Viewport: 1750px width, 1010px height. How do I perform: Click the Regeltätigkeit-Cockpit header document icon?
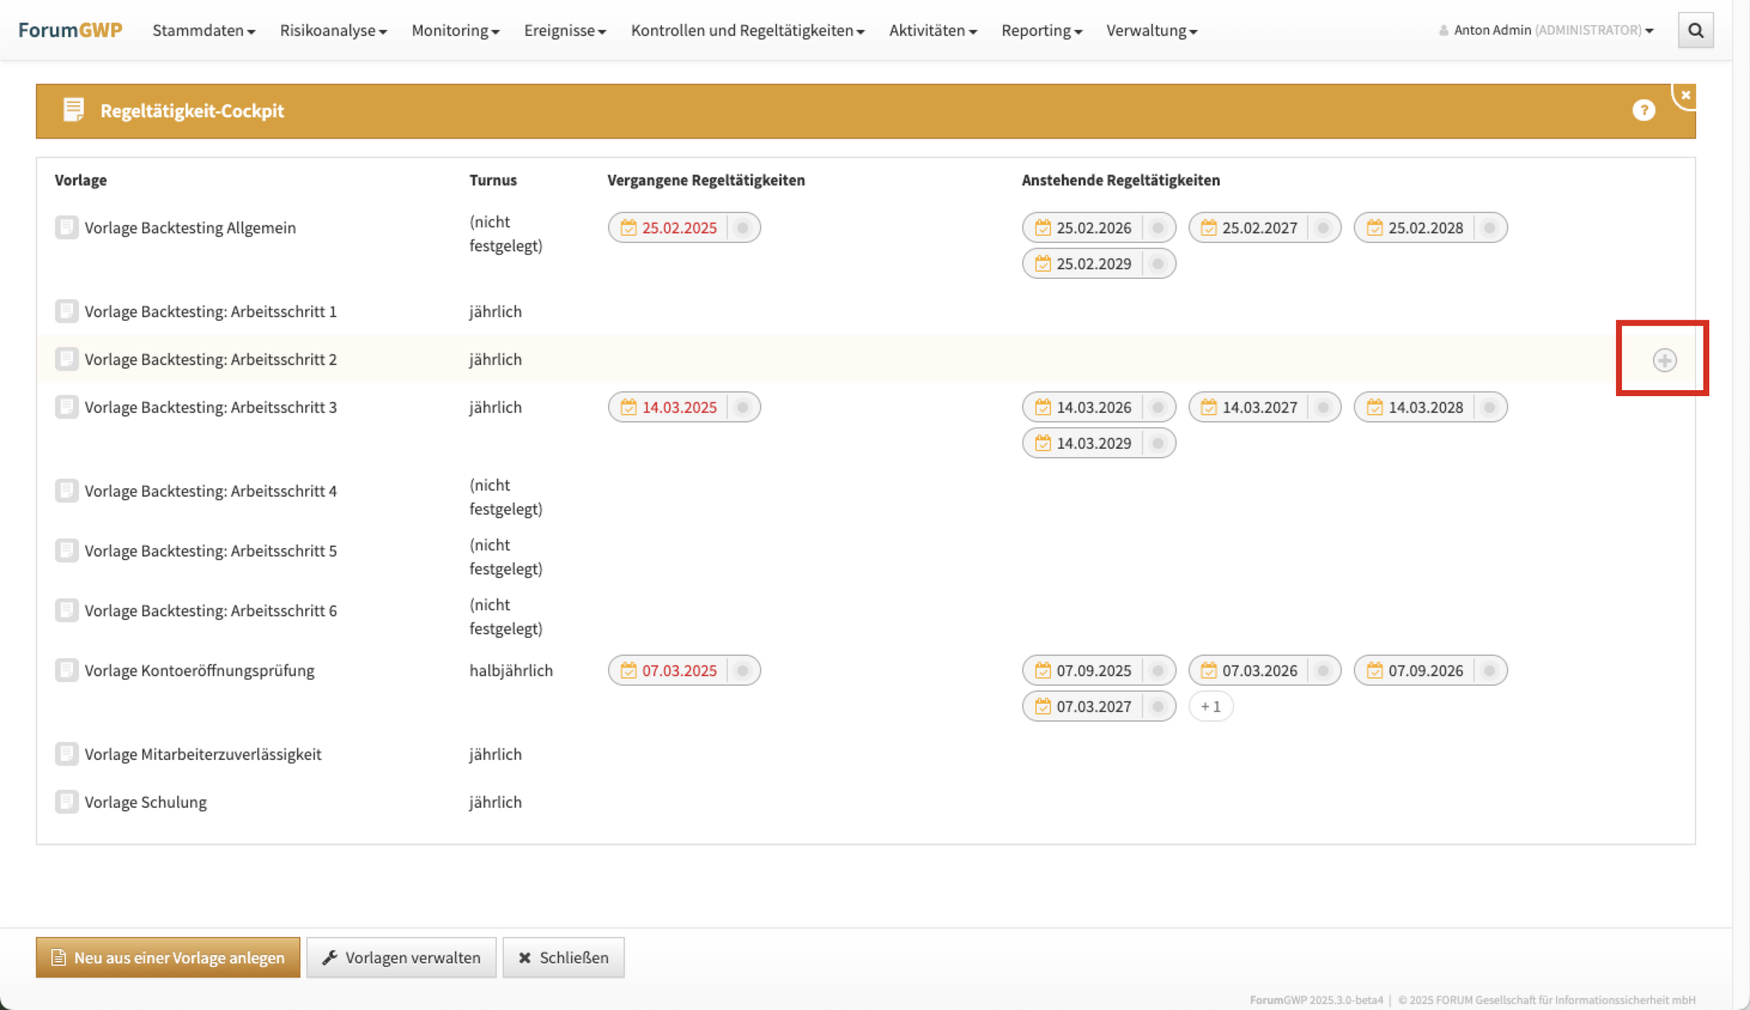click(73, 110)
